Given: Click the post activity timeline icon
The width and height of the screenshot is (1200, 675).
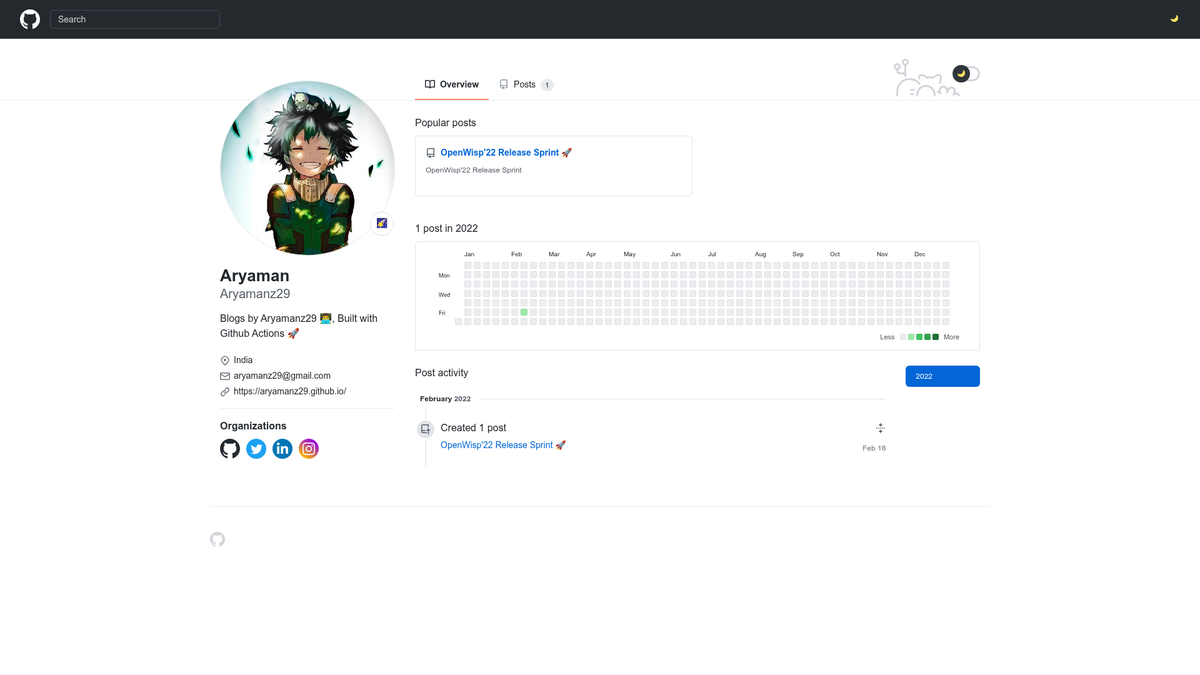Looking at the screenshot, I should click(x=426, y=429).
